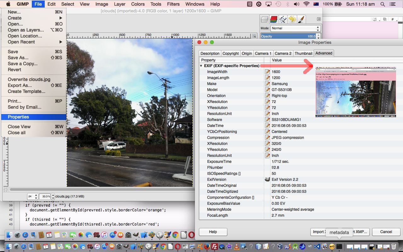Click the zoom percentage field showing 33.3%
Image resolution: width=403 pixels, height=252 pixels.
click(45, 196)
